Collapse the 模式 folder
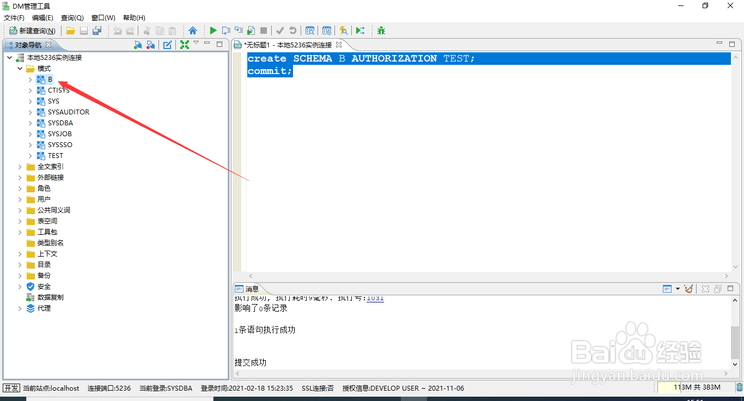744x401 pixels. tap(20, 68)
